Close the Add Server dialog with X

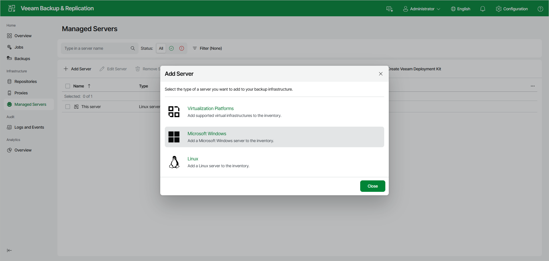pyautogui.click(x=381, y=74)
